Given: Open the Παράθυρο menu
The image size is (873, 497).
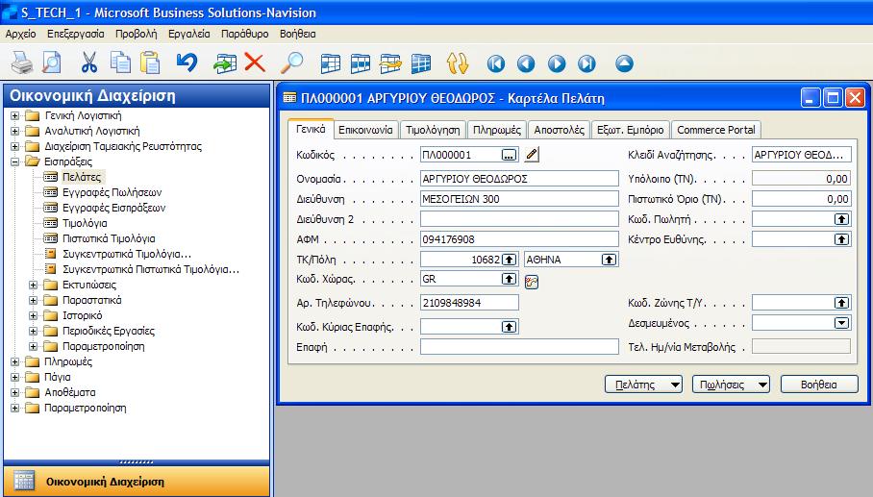Looking at the screenshot, I should [x=244, y=34].
